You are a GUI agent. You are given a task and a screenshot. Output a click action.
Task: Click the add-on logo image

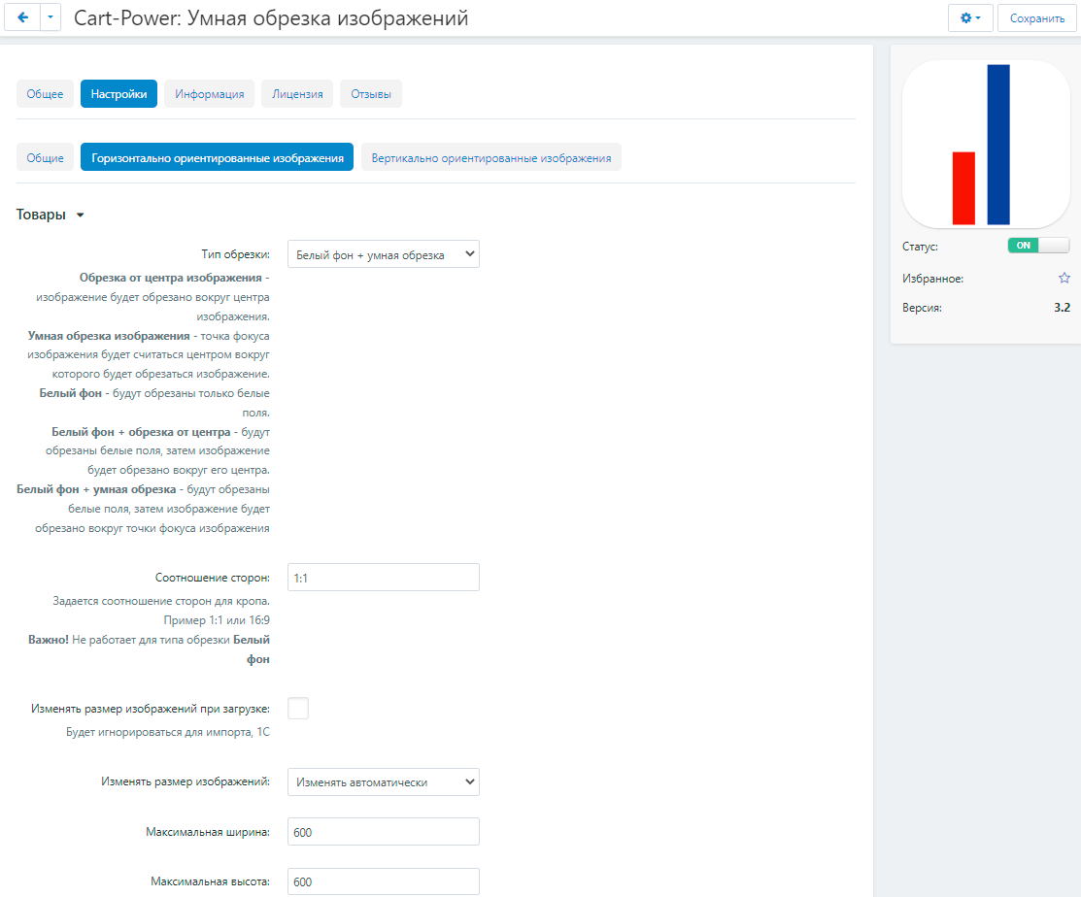(x=986, y=144)
